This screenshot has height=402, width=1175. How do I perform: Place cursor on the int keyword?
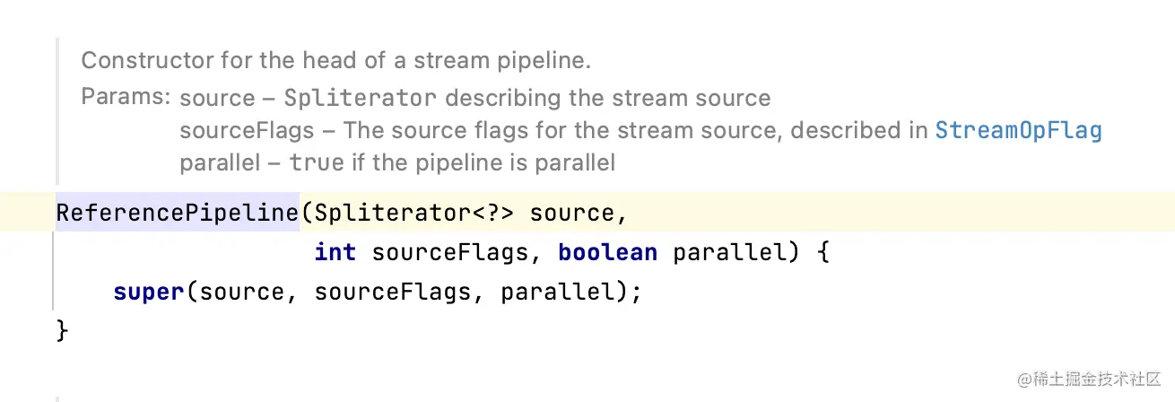[335, 253]
